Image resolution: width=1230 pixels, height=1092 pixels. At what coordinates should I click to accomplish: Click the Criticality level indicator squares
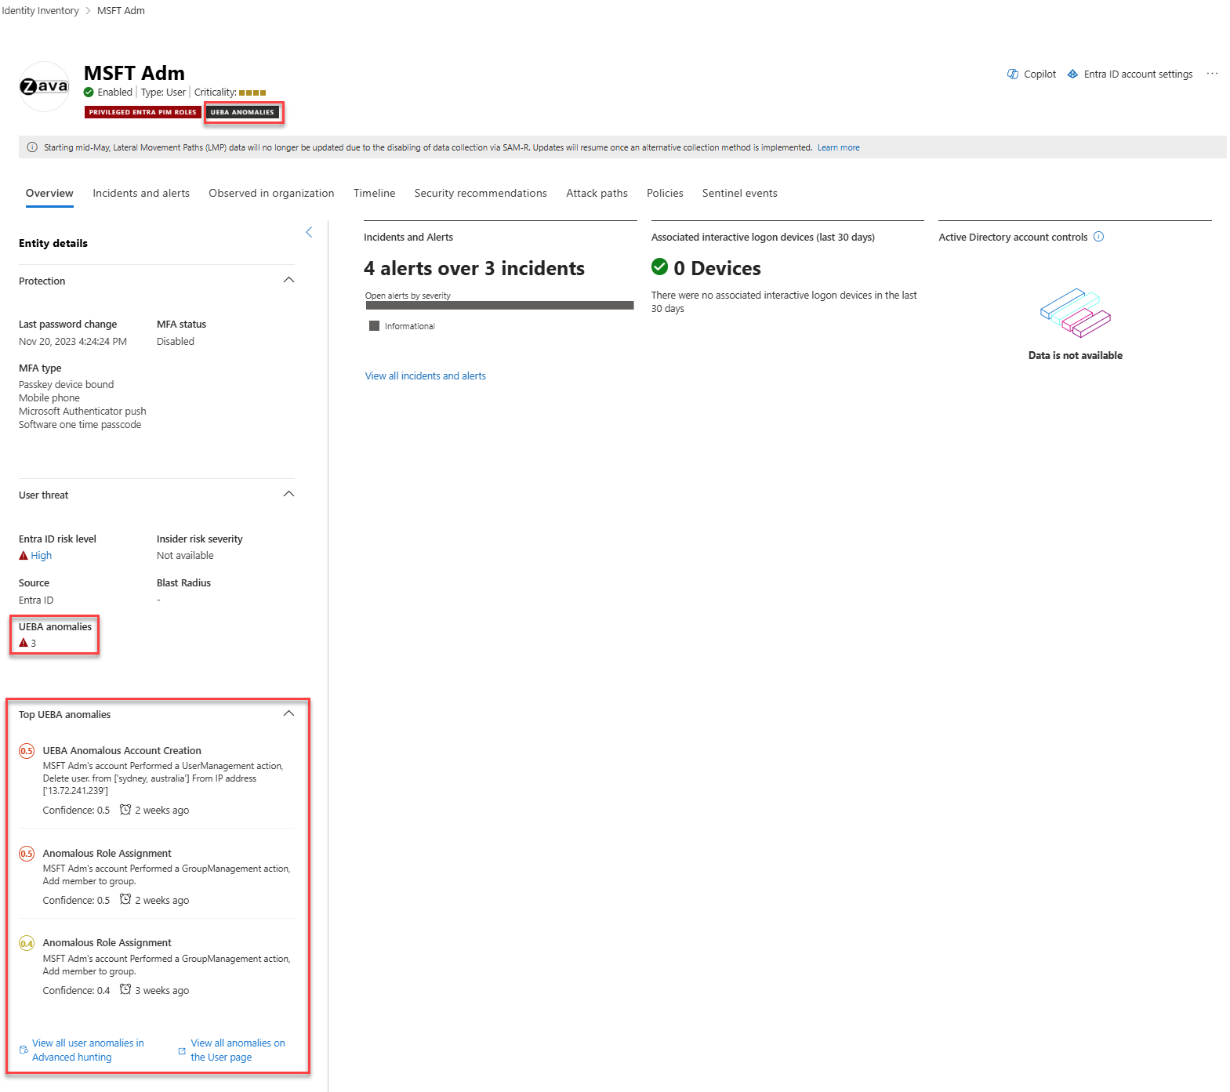click(252, 93)
